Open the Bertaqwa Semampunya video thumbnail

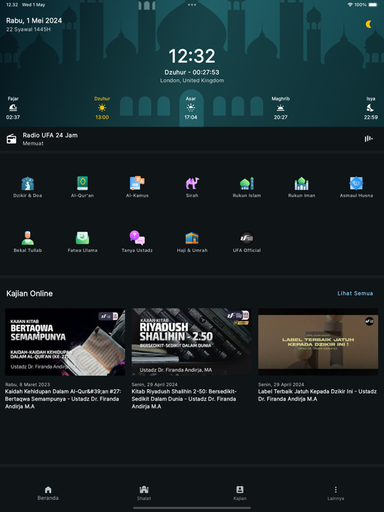click(x=65, y=342)
